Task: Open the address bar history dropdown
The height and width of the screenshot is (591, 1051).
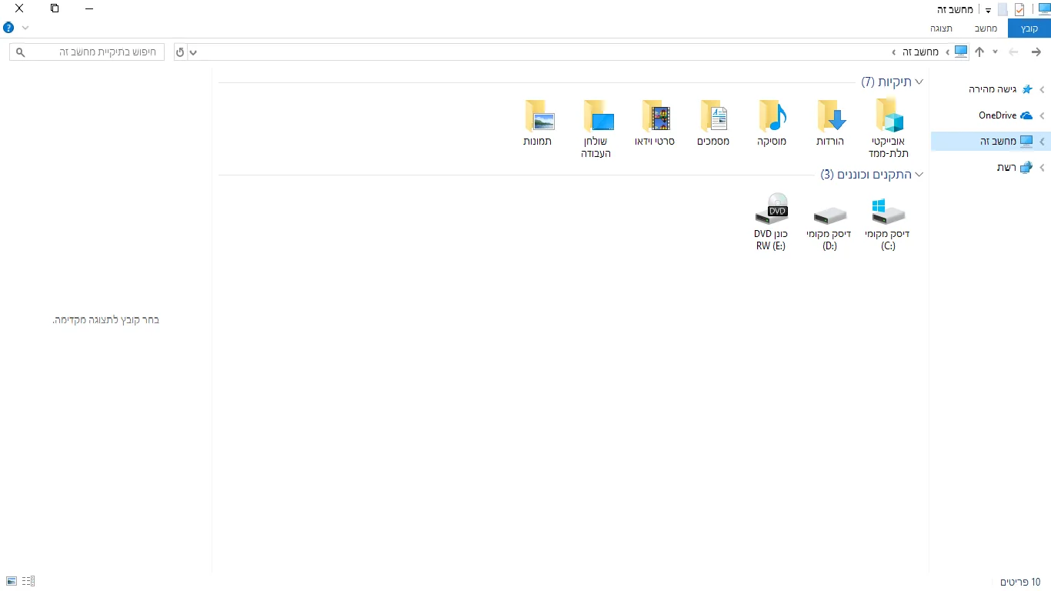Action: tap(193, 52)
